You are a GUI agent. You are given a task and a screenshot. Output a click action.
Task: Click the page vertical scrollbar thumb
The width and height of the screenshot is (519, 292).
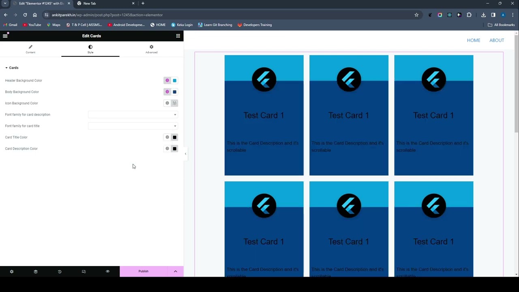[x=516, y=84]
